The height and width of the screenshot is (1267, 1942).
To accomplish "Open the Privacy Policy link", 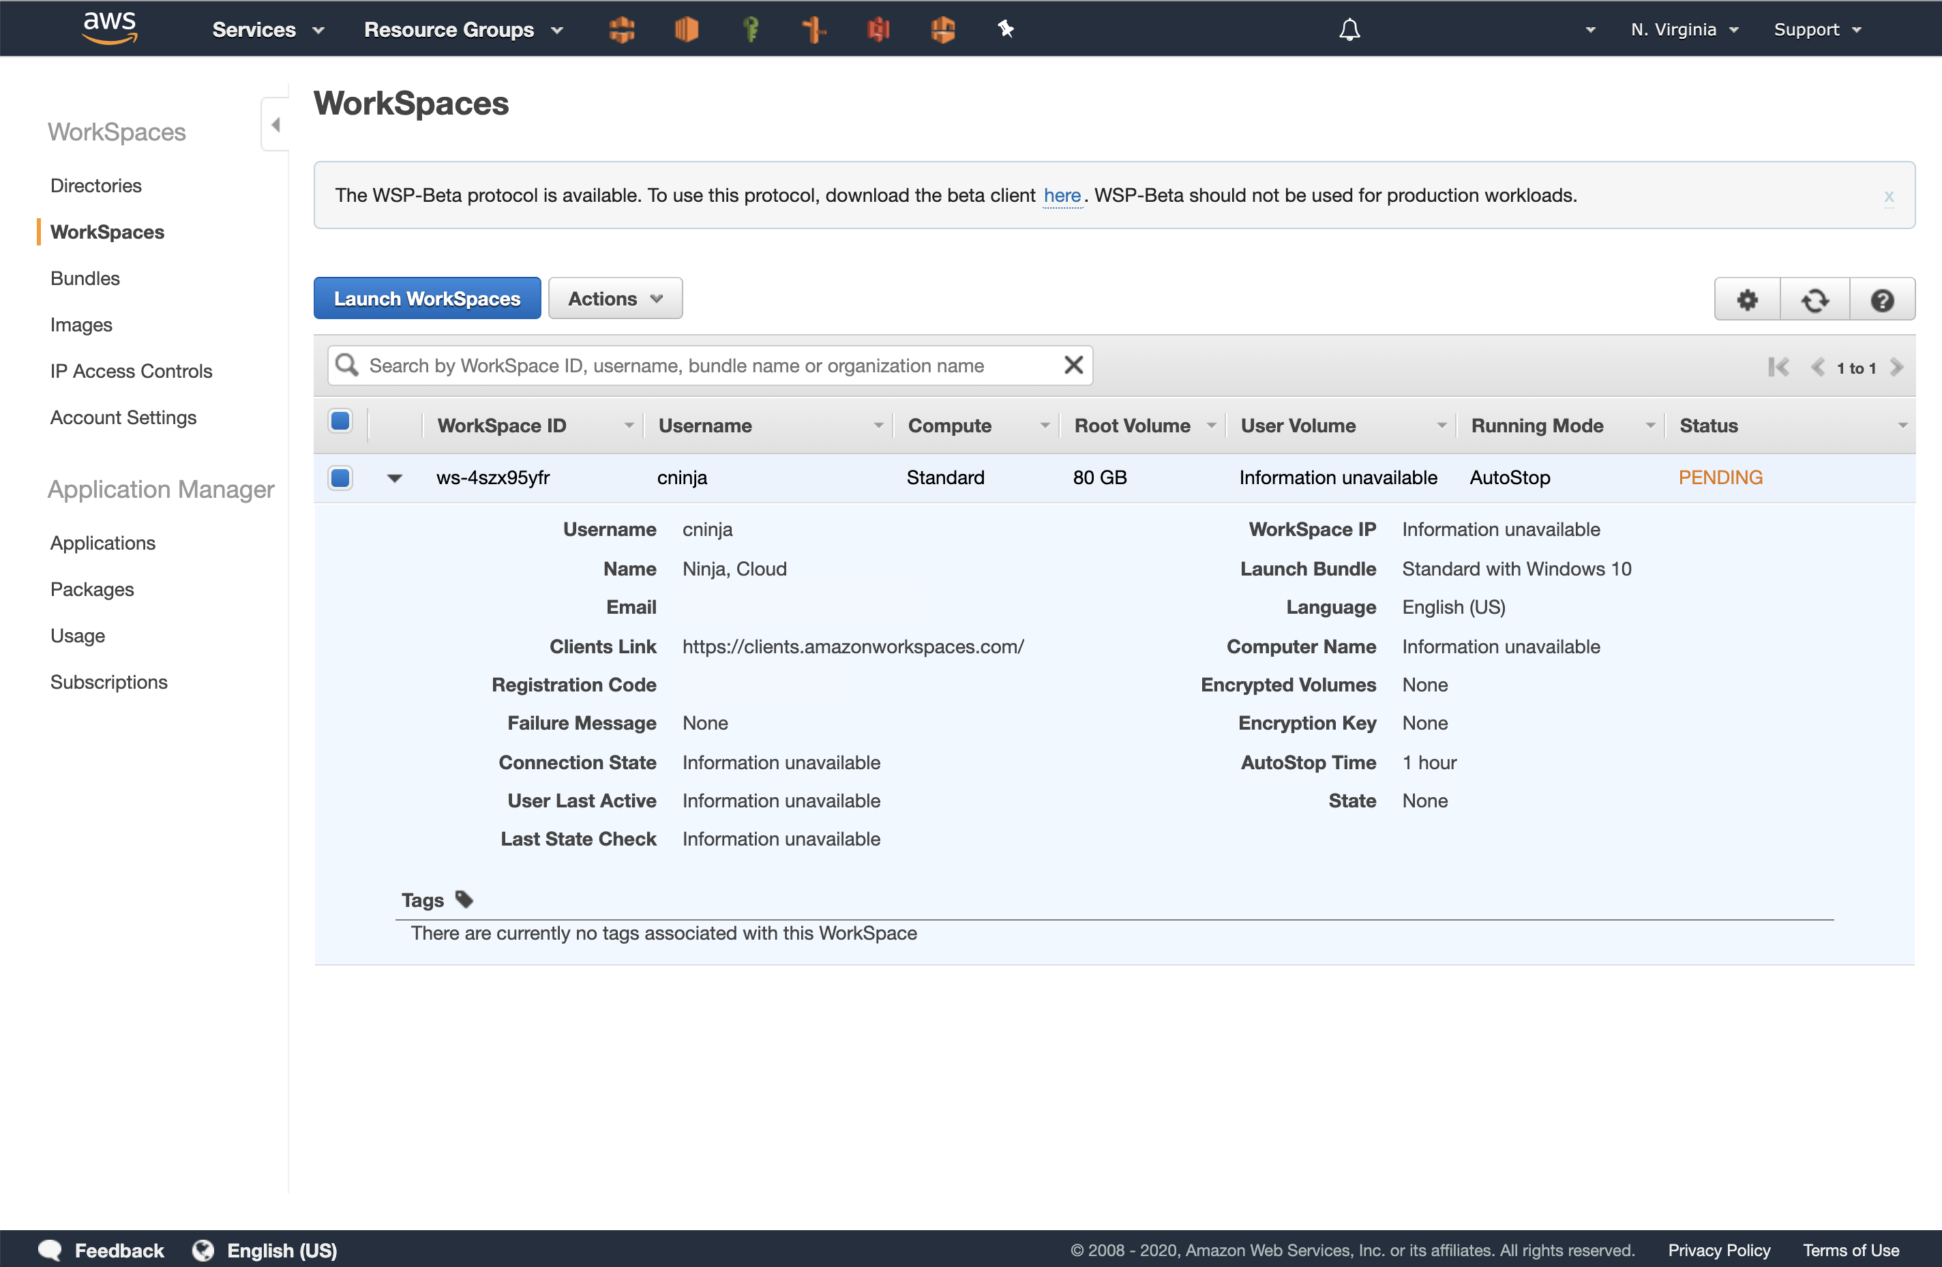I will tap(1718, 1249).
